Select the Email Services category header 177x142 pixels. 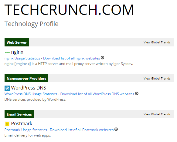coord(19,114)
